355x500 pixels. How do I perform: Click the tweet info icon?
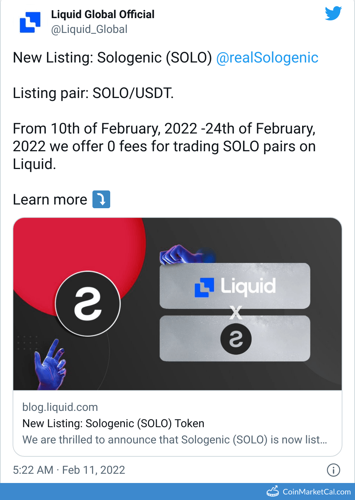tap(333, 470)
